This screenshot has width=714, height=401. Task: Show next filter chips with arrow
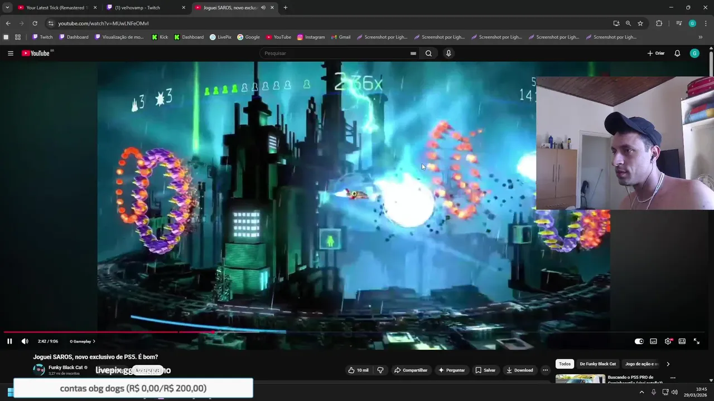(668, 364)
